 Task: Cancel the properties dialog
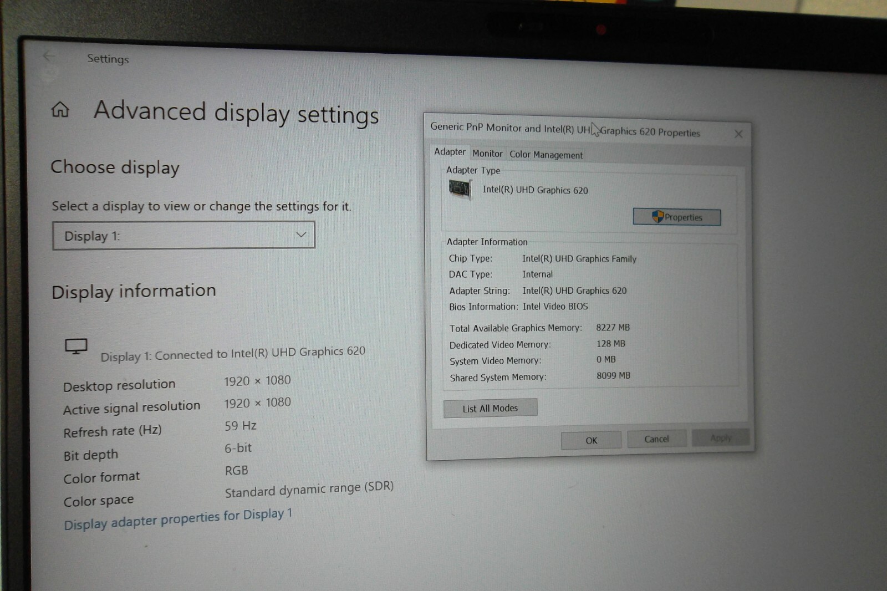point(656,439)
